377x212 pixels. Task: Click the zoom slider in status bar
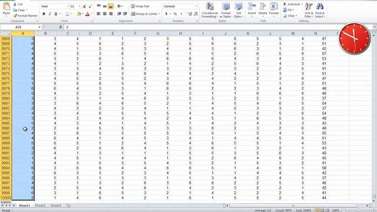point(359,210)
